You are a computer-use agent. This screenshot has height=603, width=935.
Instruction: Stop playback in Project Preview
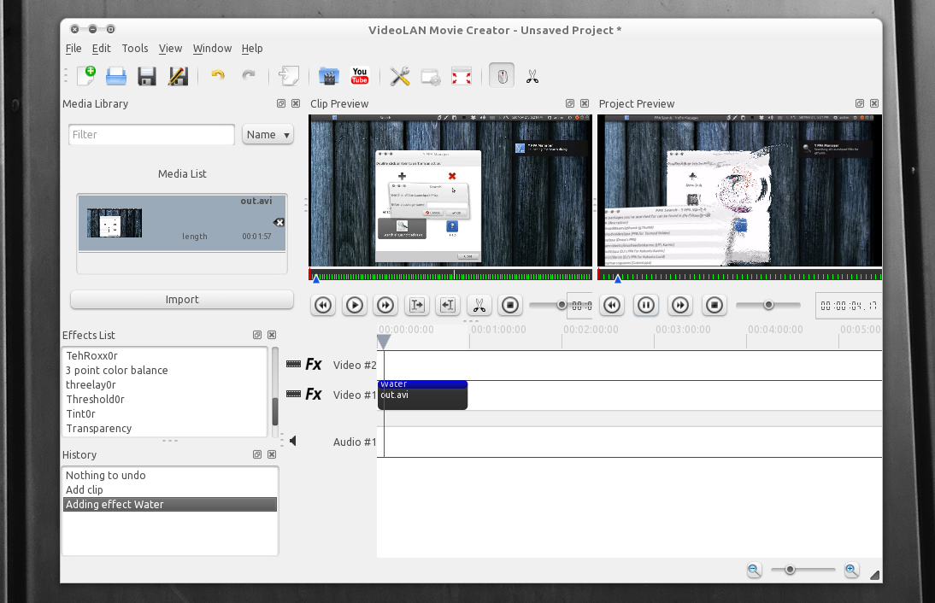[714, 306]
